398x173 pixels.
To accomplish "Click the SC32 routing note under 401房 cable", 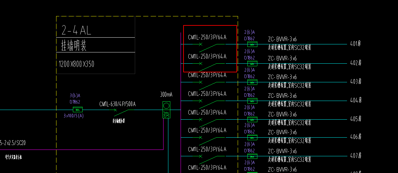I will click(290, 48).
